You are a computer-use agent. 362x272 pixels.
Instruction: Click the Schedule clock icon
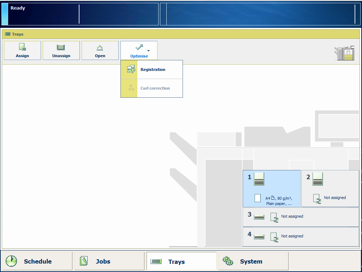[11, 261]
